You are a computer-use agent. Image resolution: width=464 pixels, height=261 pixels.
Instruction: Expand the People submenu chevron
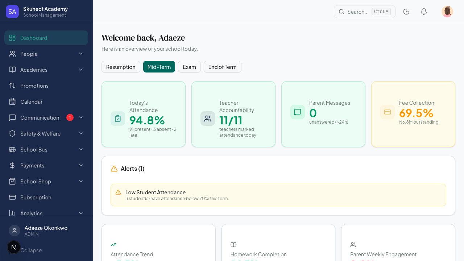pos(81,54)
